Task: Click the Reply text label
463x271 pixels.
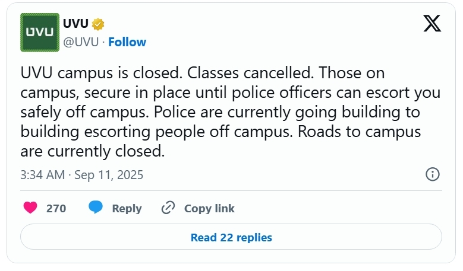Action: tap(127, 209)
